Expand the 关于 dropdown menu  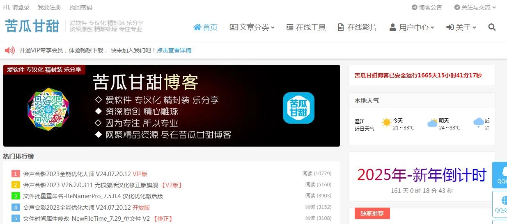point(461,27)
